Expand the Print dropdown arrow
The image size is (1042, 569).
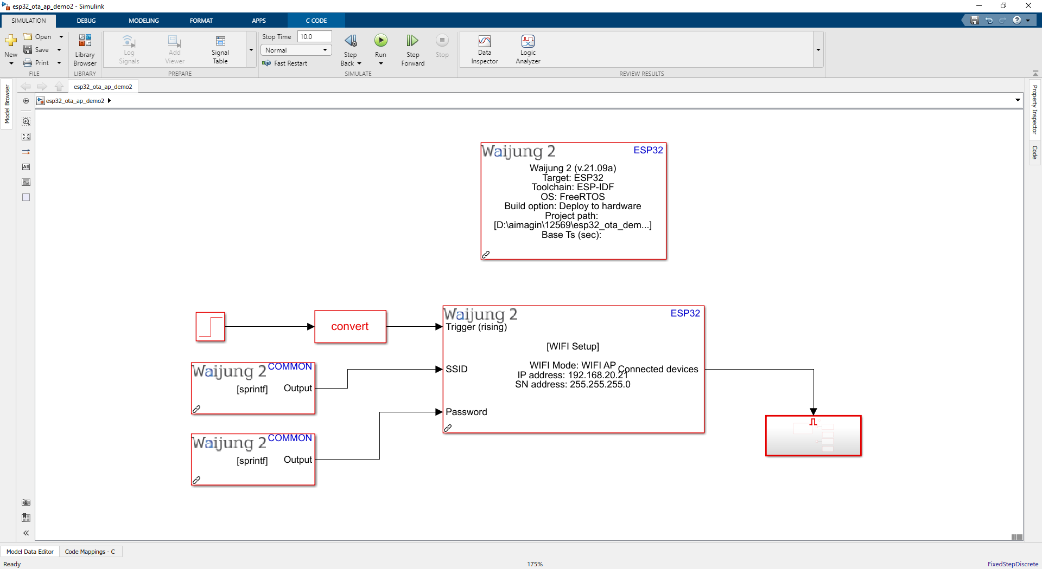[x=59, y=63]
